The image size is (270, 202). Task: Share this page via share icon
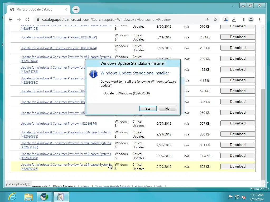(x=207, y=19)
